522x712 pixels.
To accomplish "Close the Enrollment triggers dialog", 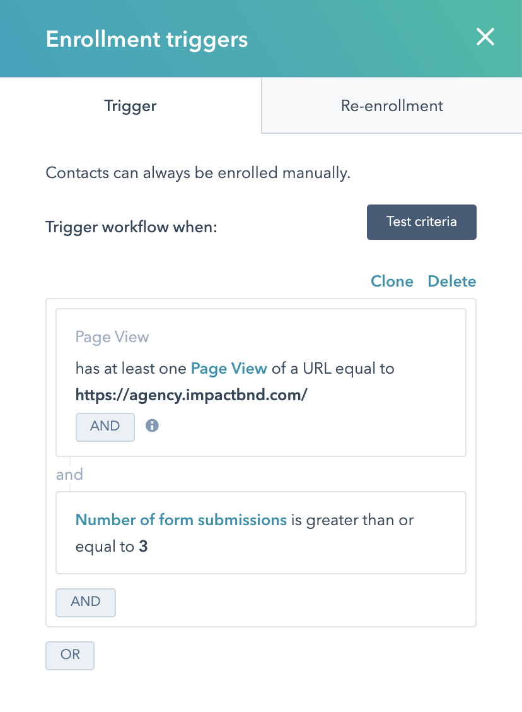I will click(485, 37).
